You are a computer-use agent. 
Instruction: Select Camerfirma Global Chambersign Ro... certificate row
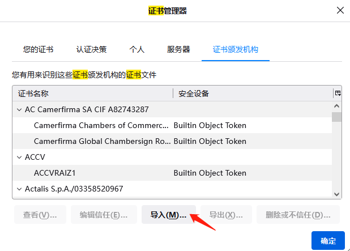tap(172, 141)
